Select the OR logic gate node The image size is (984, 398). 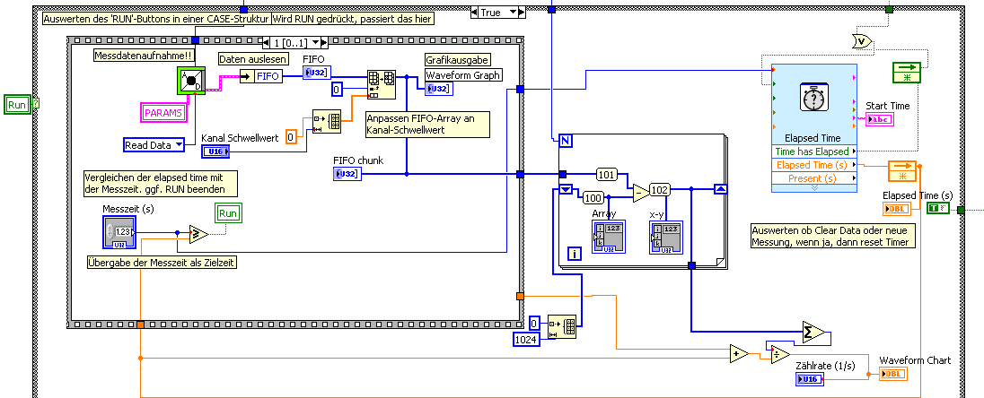(x=864, y=41)
